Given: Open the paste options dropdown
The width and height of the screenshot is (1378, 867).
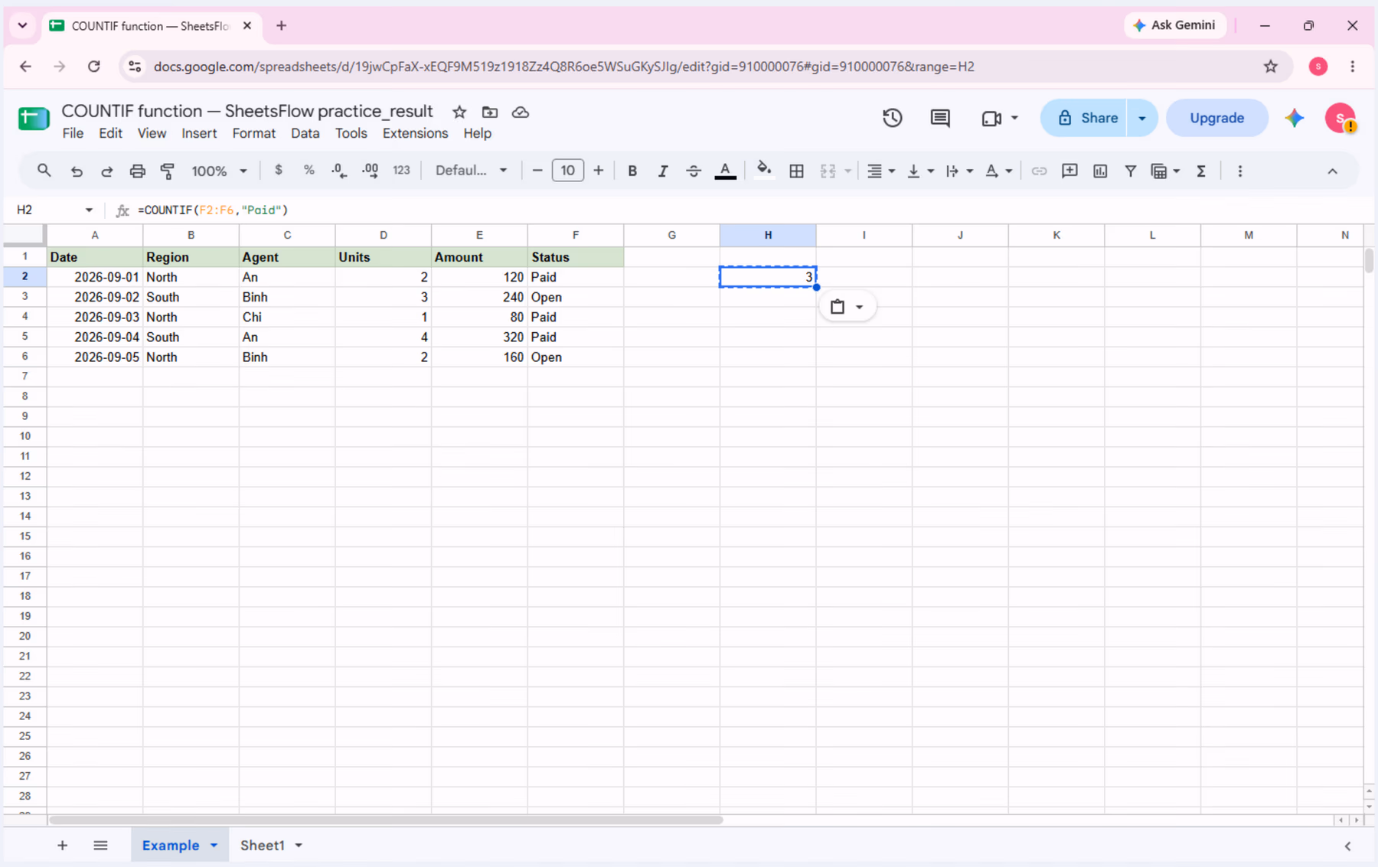Looking at the screenshot, I should [847, 307].
